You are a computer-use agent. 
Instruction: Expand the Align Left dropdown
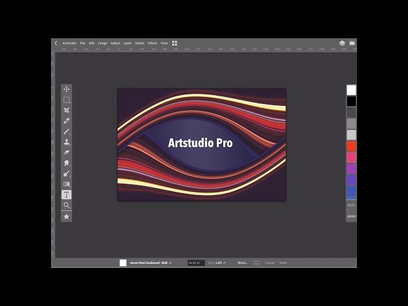[x=217, y=263]
